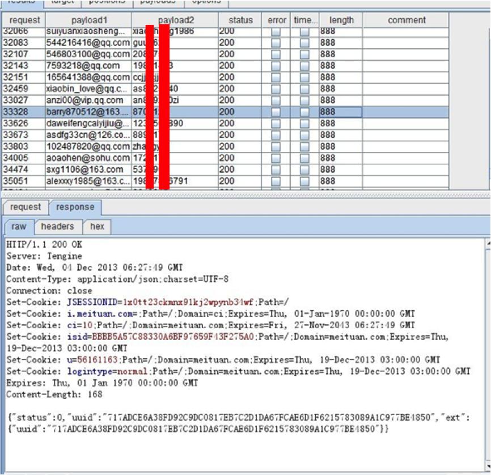Toggle error checkbox for request 34474
The height and width of the screenshot is (475, 491).
click(276, 169)
